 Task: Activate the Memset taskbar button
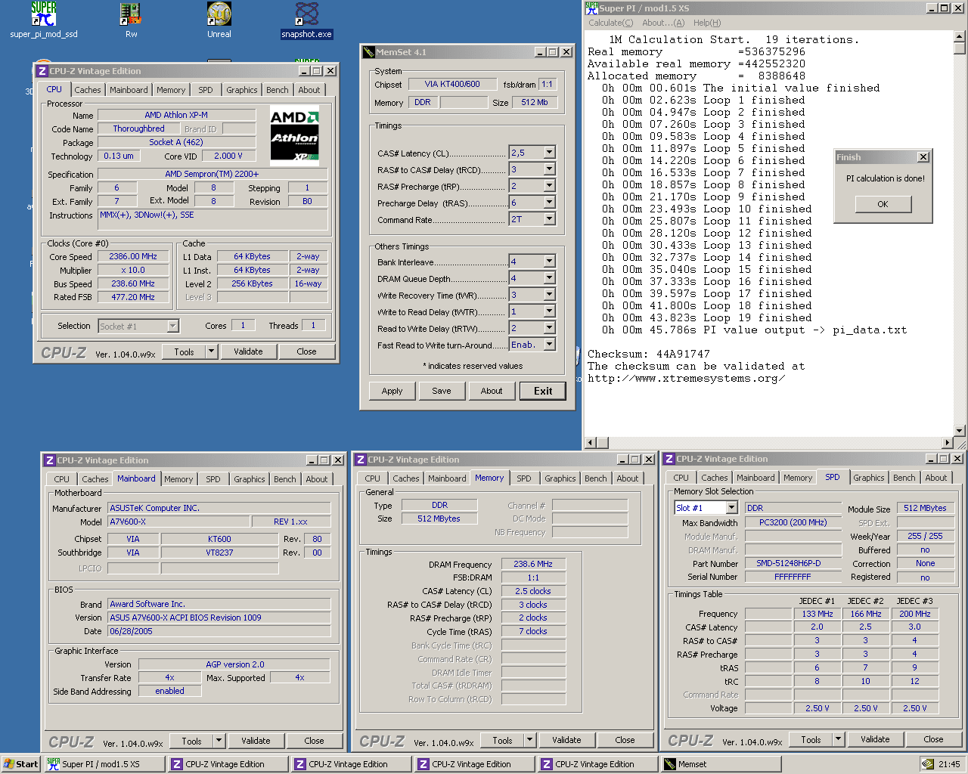720,764
